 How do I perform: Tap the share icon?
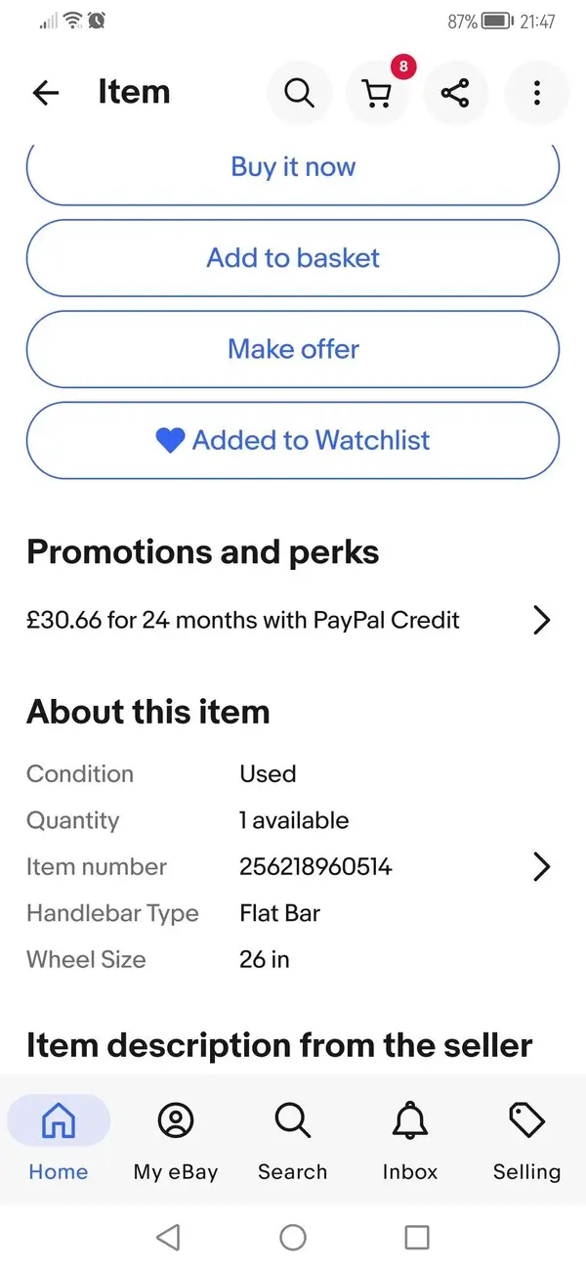click(455, 93)
